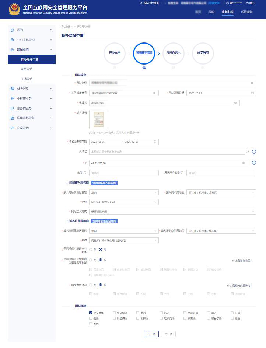Click the police badge logo in the header
266x348 pixels.
[14, 9]
